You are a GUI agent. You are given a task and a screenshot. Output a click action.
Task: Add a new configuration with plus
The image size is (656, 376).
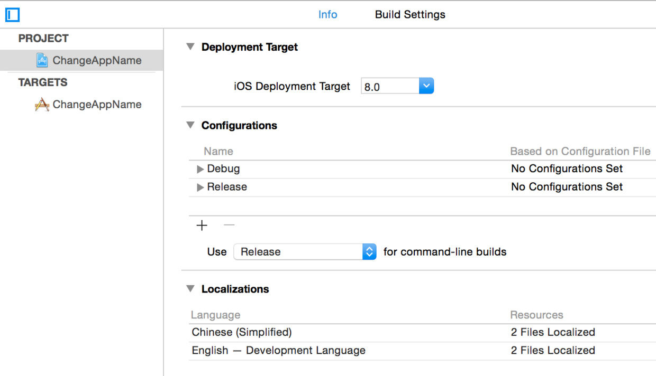pos(202,225)
